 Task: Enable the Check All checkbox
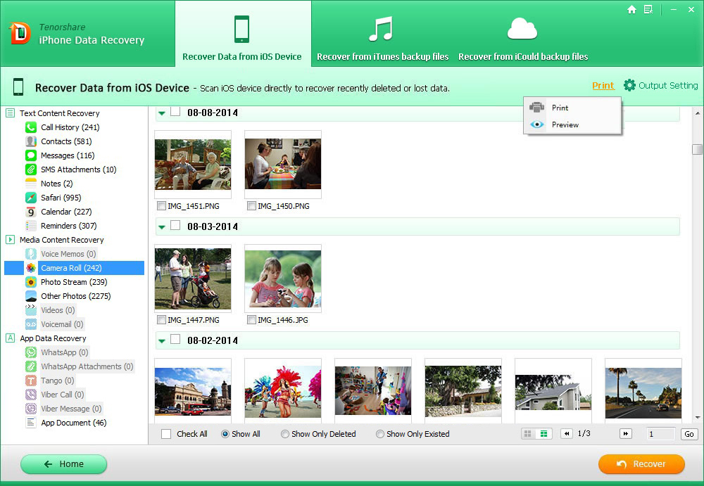(166, 434)
